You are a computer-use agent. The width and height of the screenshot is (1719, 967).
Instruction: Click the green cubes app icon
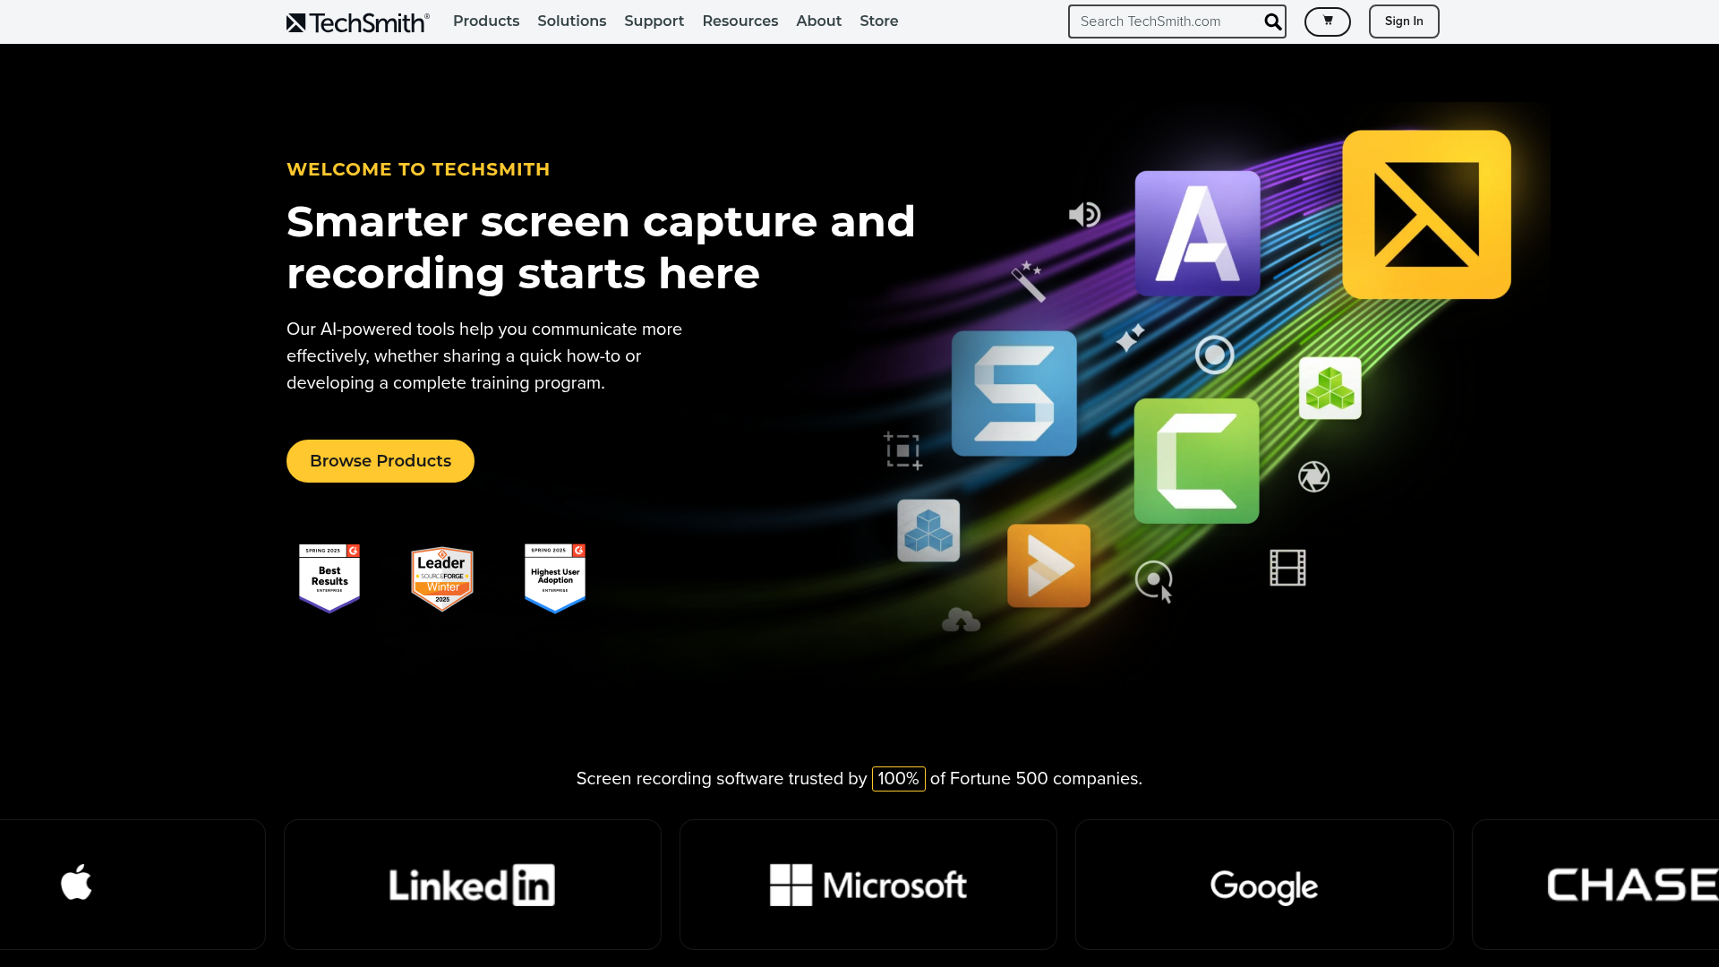1330,388
